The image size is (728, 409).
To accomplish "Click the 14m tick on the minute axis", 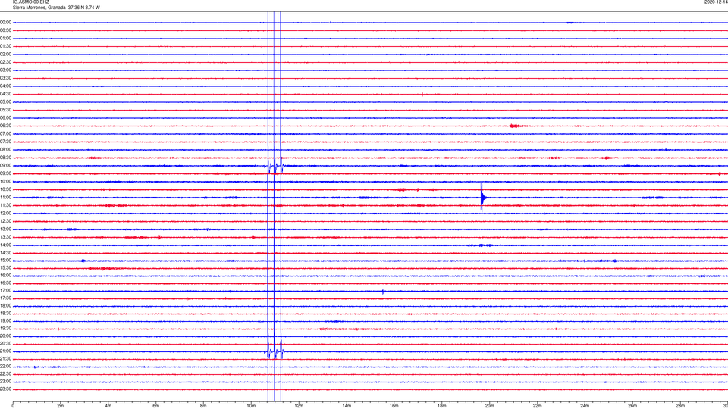I will 347,406.
